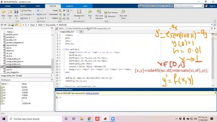
Task: Switch to the VIEW tab
Action: point(85,6)
